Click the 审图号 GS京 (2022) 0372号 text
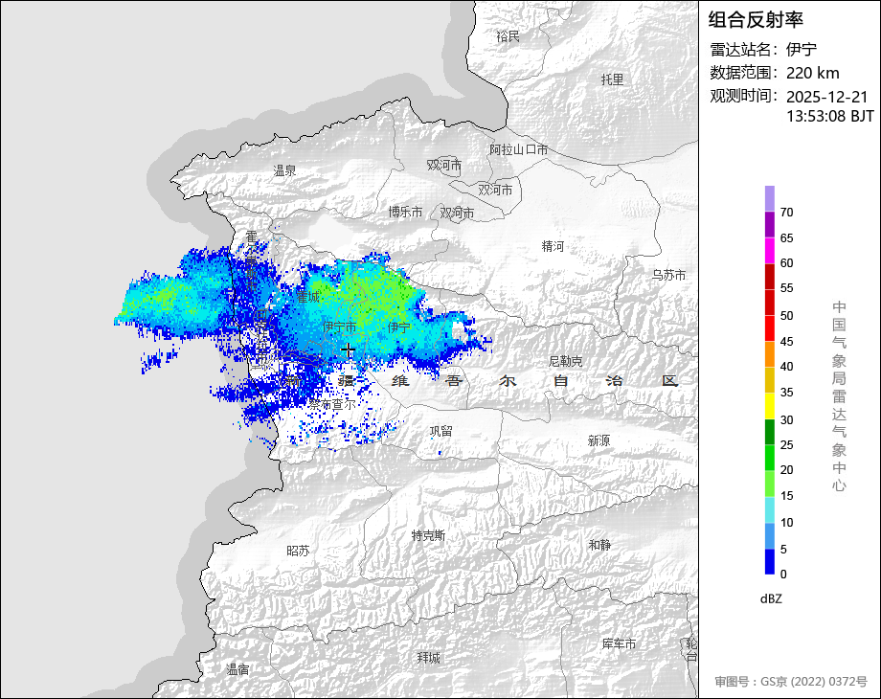 point(791,682)
